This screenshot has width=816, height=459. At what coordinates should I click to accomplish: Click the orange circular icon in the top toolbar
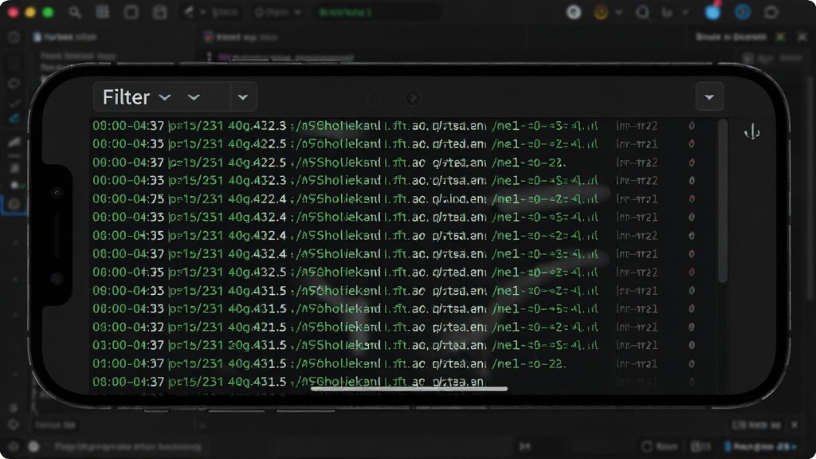[601, 12]
